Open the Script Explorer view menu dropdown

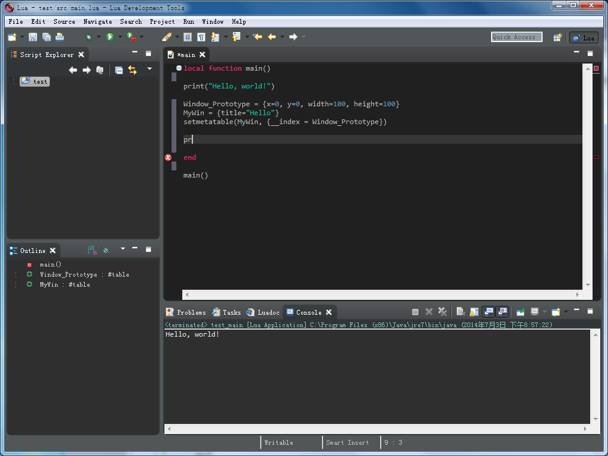[150, 69]
